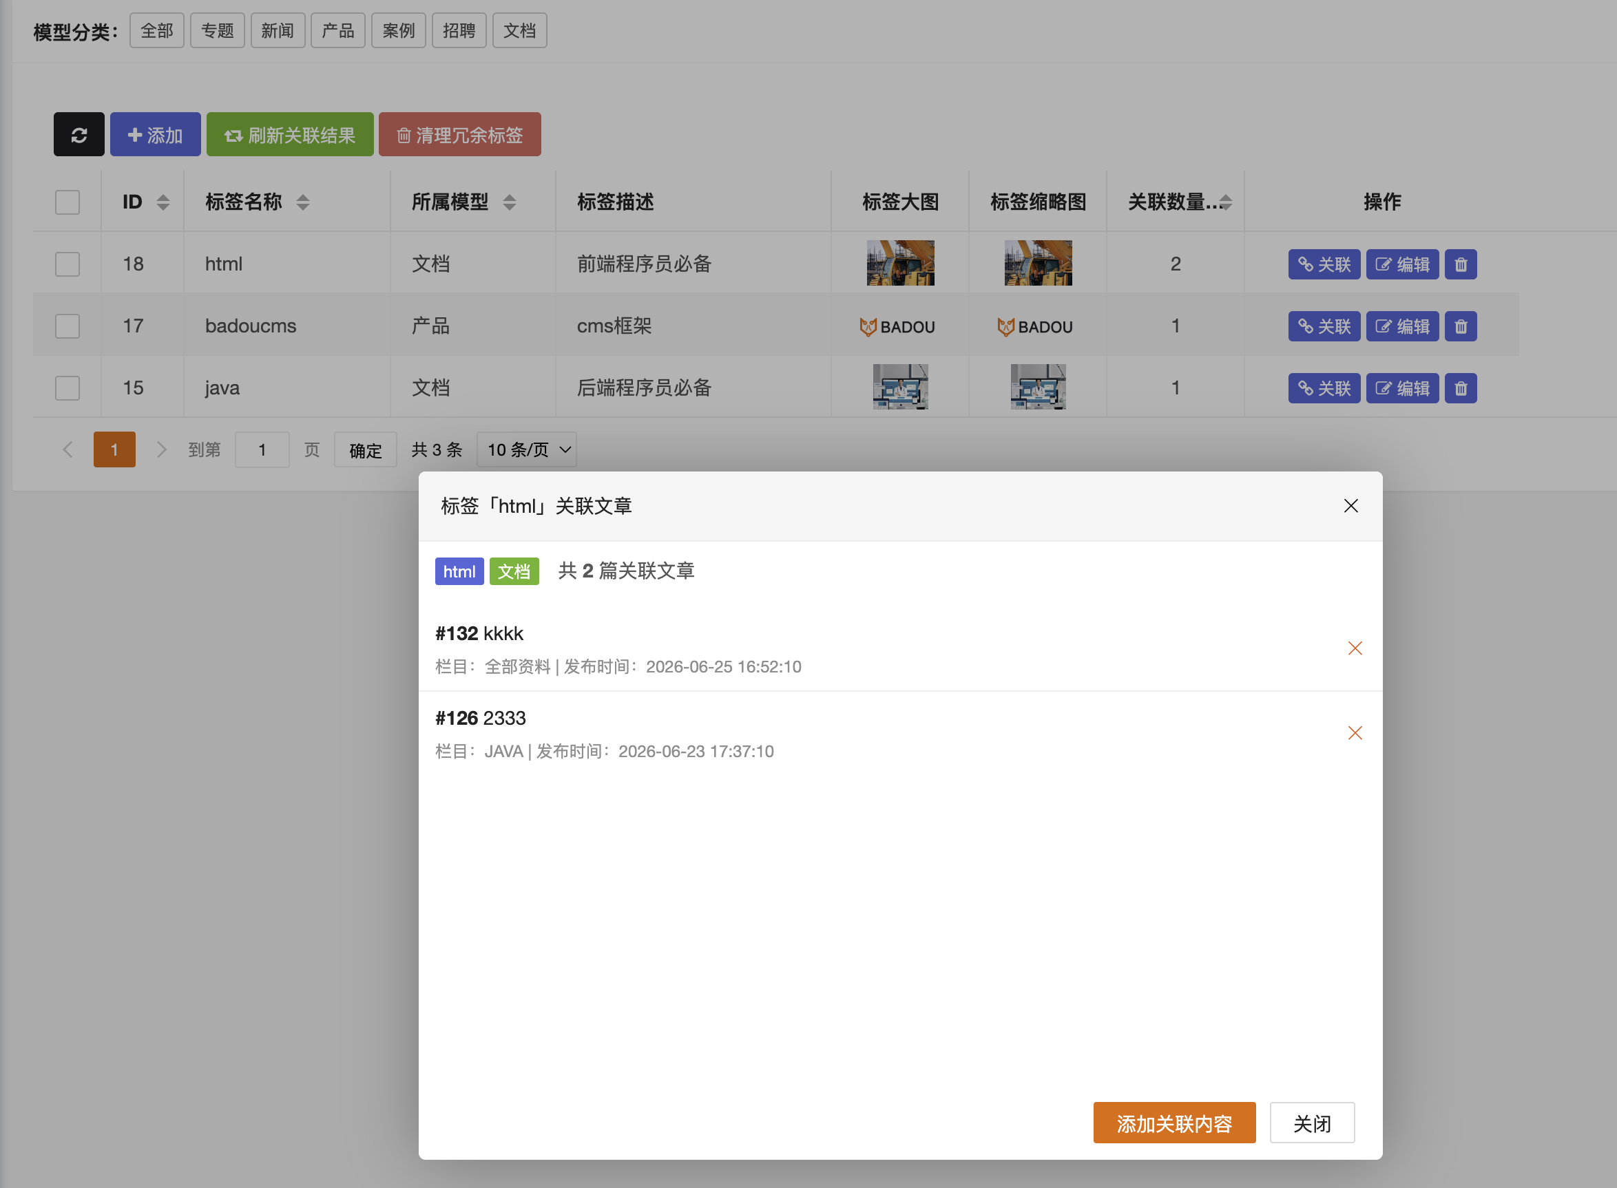Check the html row checkbox
Viewport: 1617px width, 1188px height.
pos(67,264)
